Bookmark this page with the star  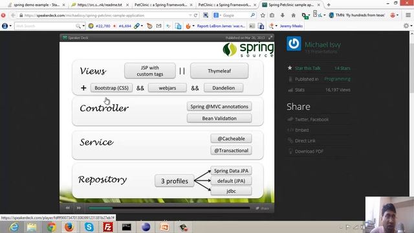coord(263,16)
